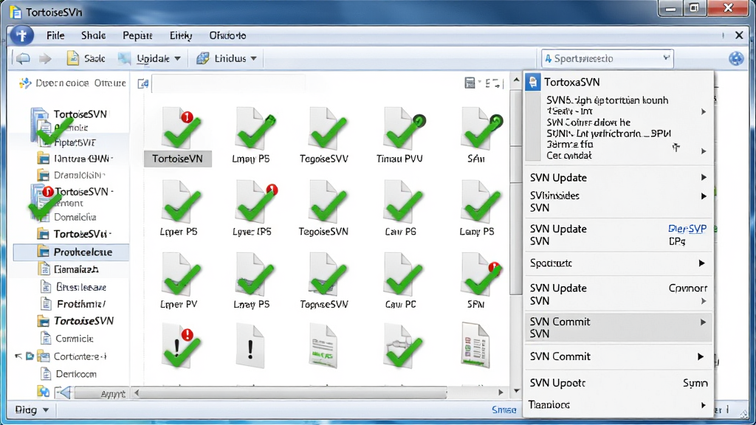The image size is (756, 425).
Task: Select the TopoiseSVN file icon
Action: (324, 281)
